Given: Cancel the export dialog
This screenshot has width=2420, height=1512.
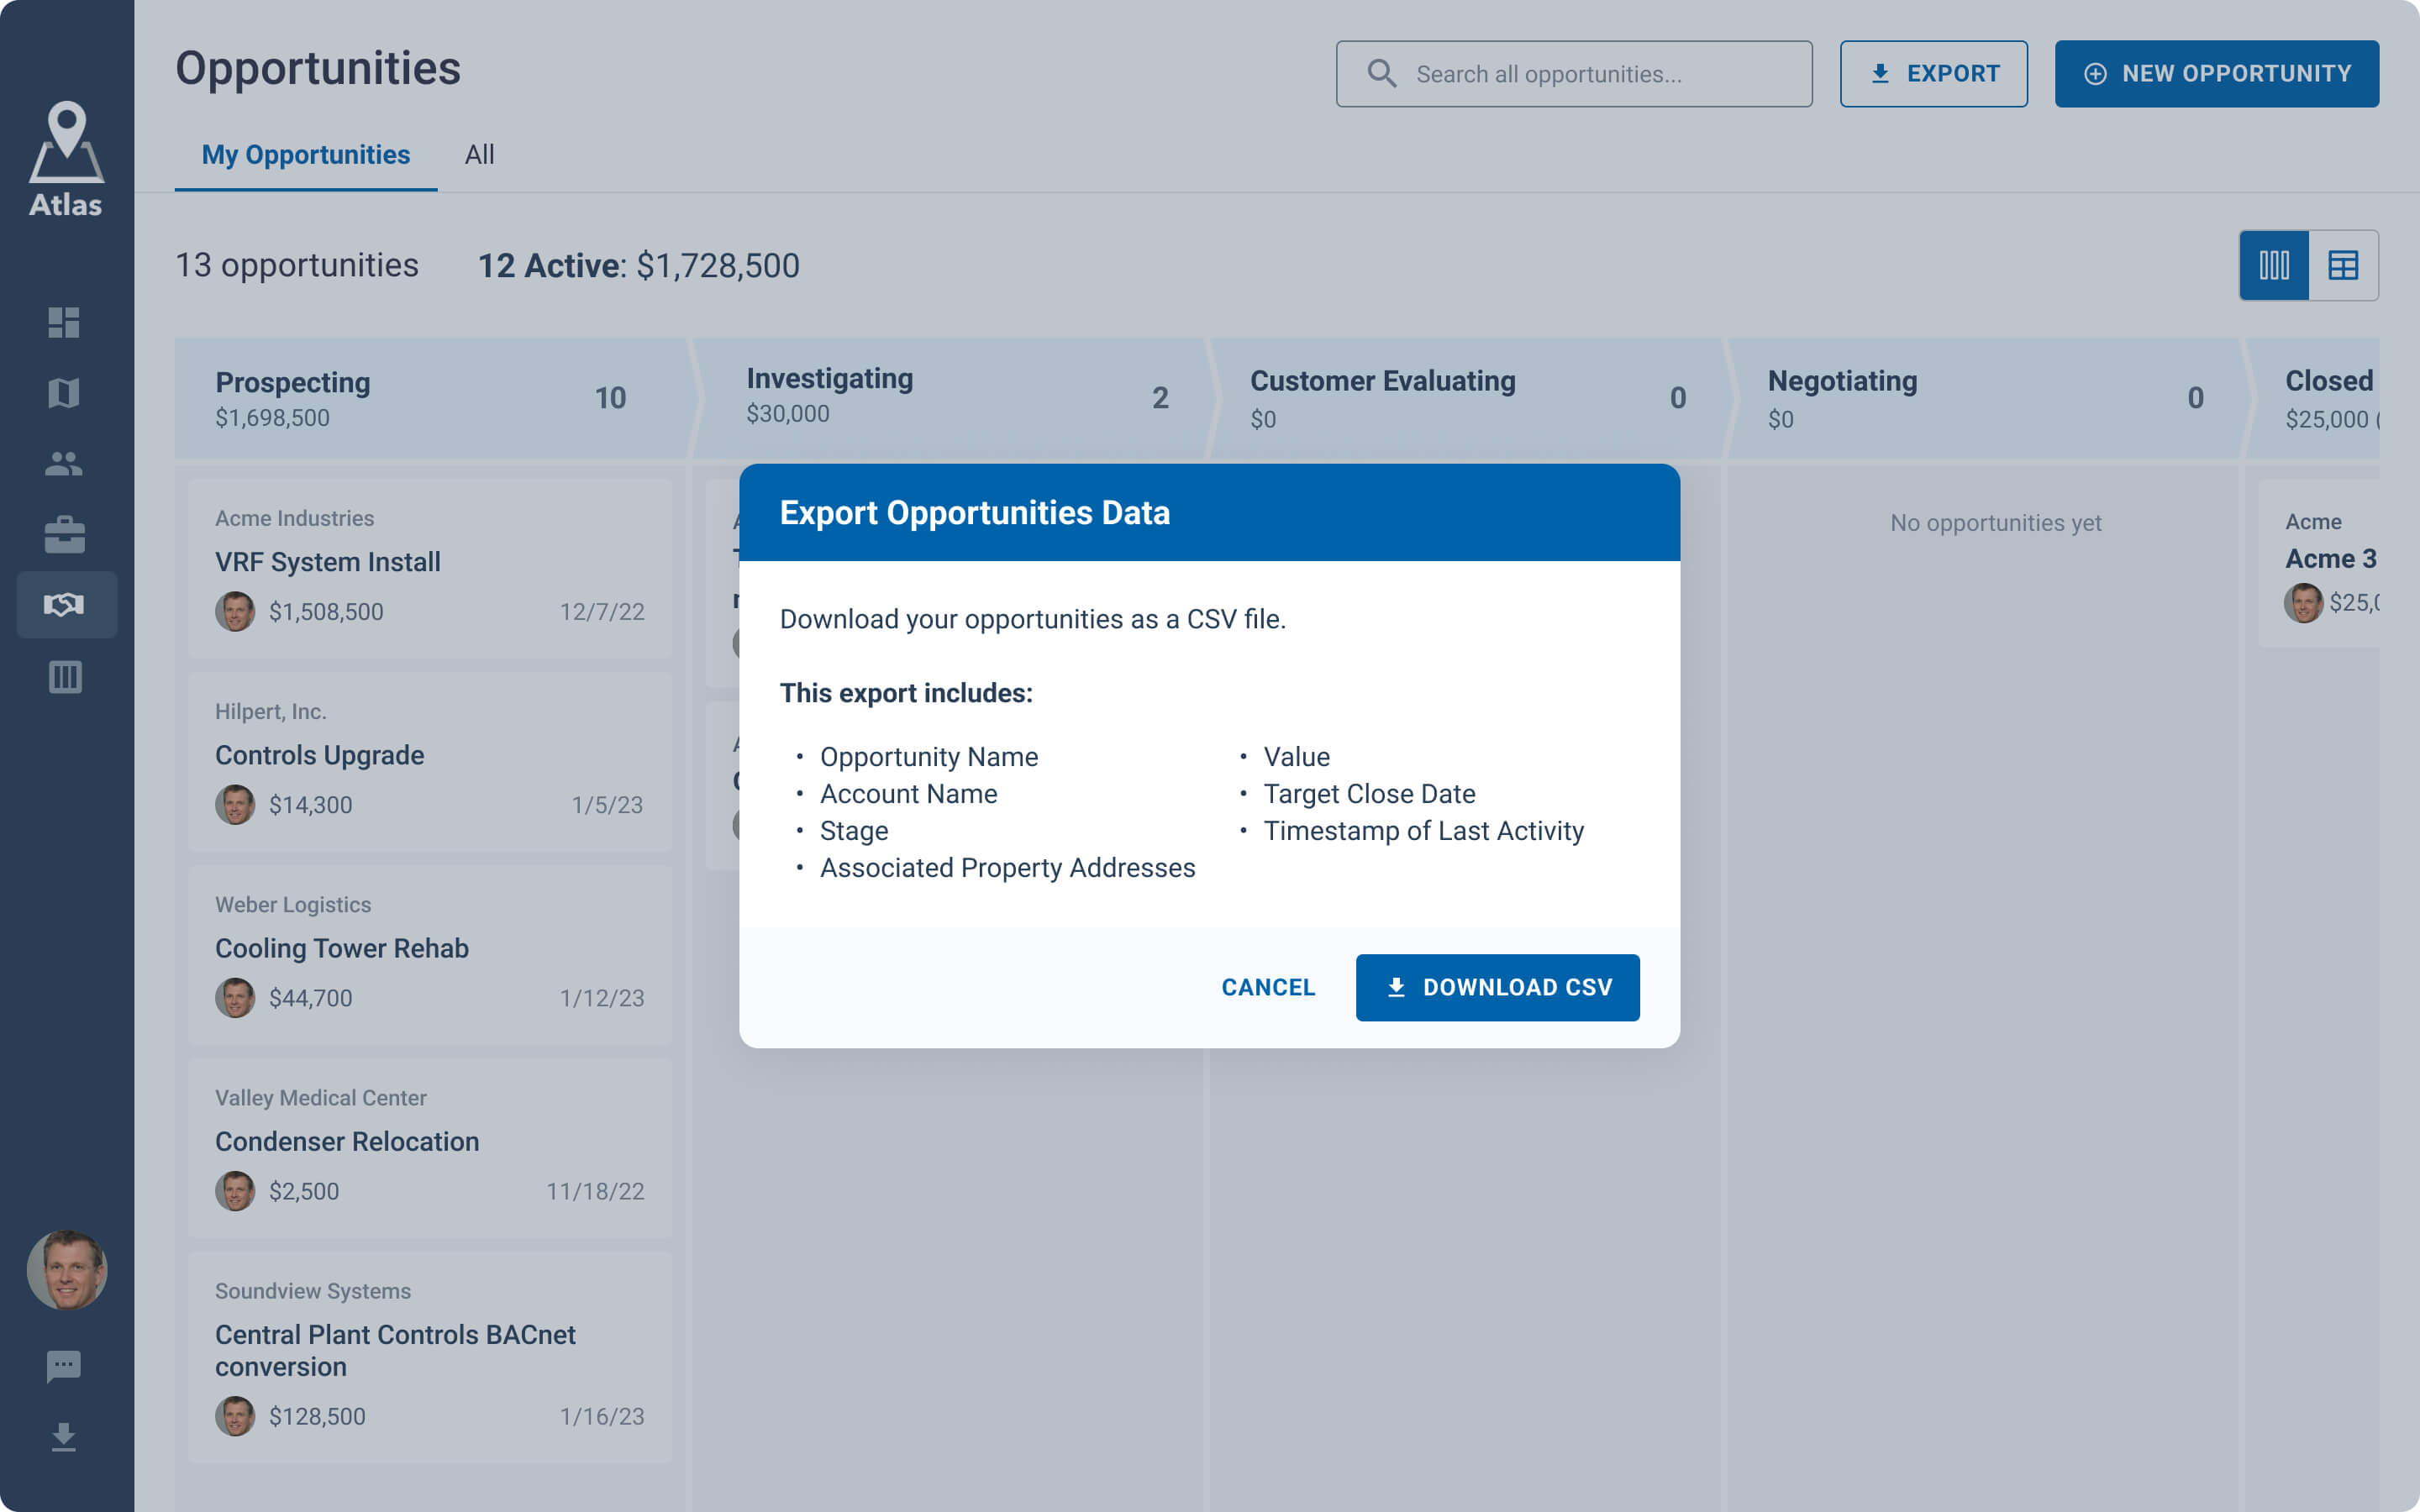Looking at the screenshot, I should 1267,987.
